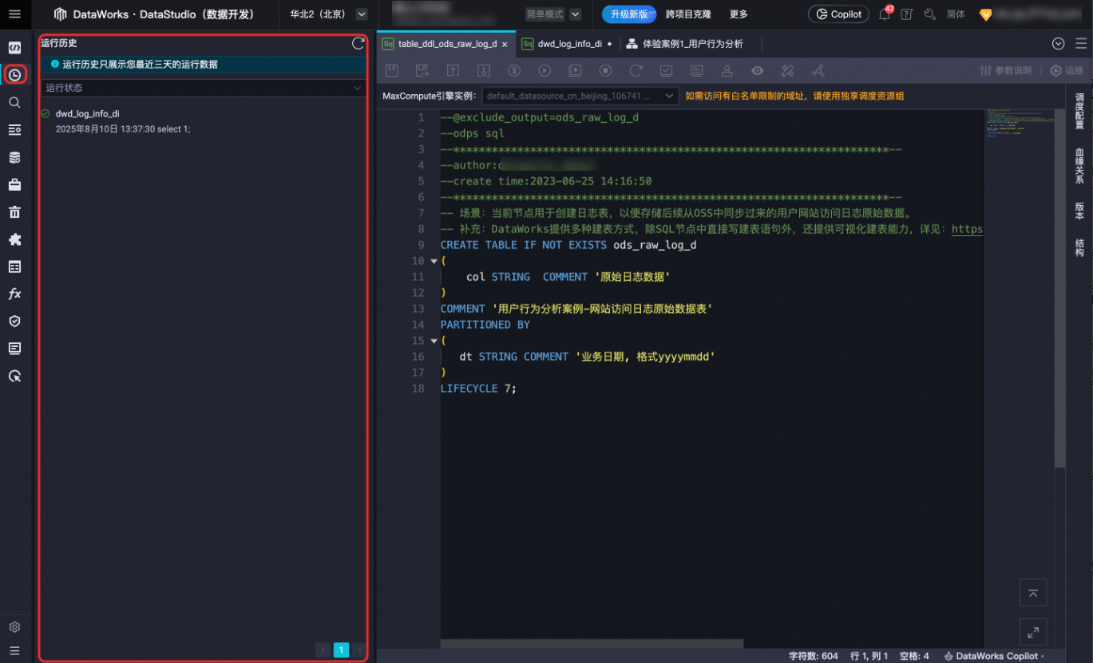The width and height of the screenshot is (1093, 663).
Task: Open the table management icon in sidebar
Action: (14, 266)
